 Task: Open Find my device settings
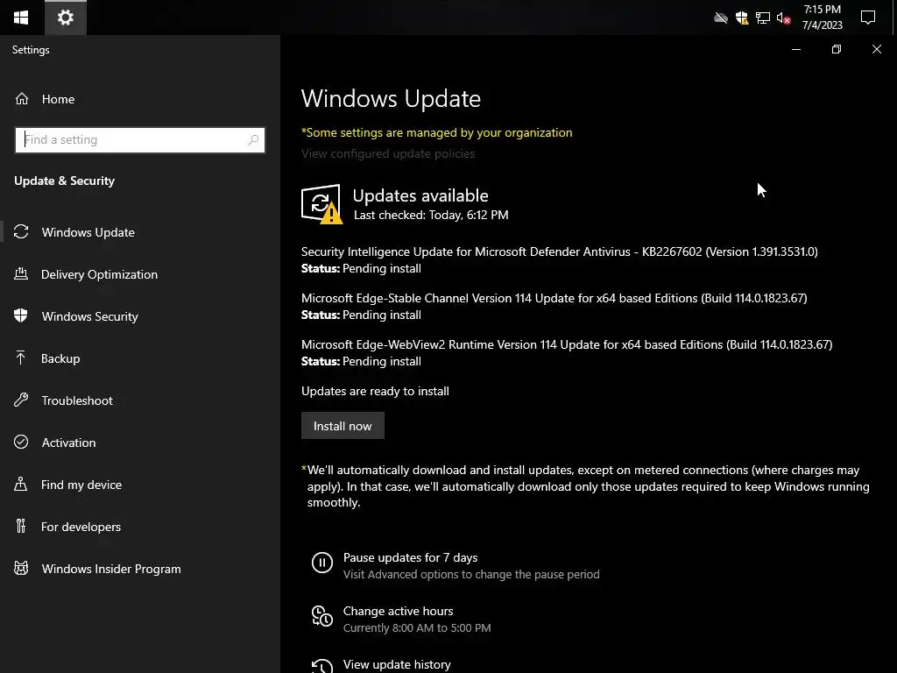(x=81, y=485)
